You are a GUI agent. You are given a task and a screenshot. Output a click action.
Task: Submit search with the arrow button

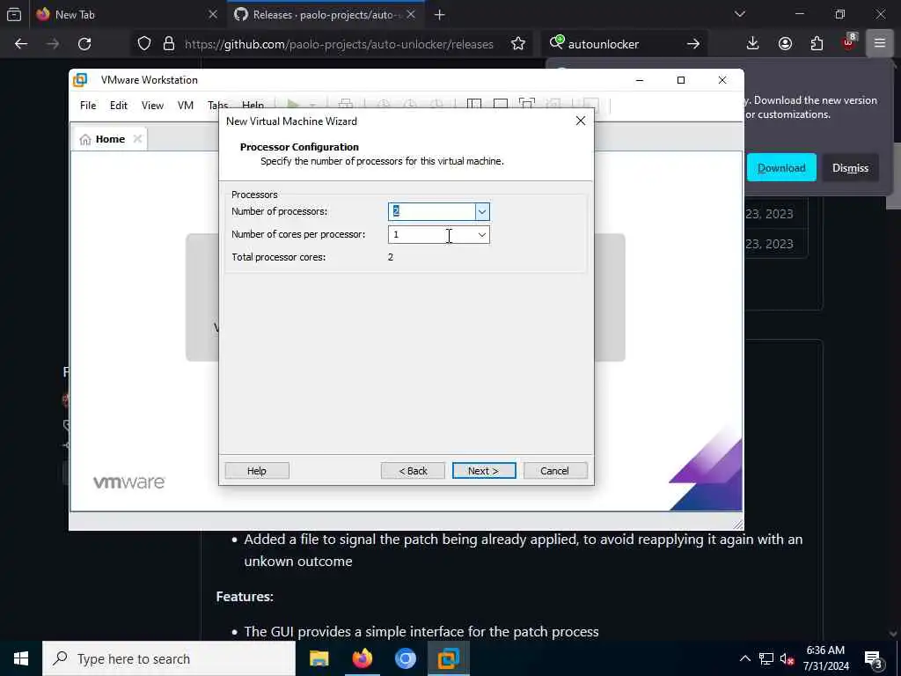(693, 44)
